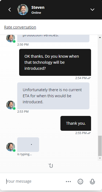Screen dimensions: 102x192
Task: Go back using the header arrow
Action: 10,10
